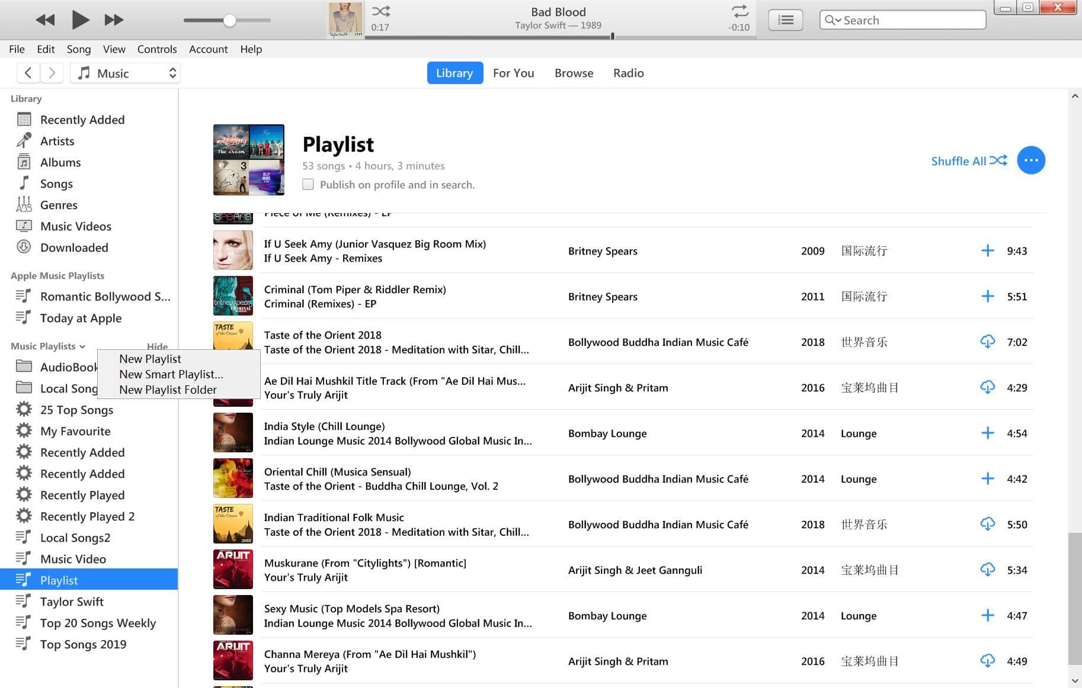Open the blue more options ellipsis button
Screen dimensions: 1082x688
[1031, 160]
